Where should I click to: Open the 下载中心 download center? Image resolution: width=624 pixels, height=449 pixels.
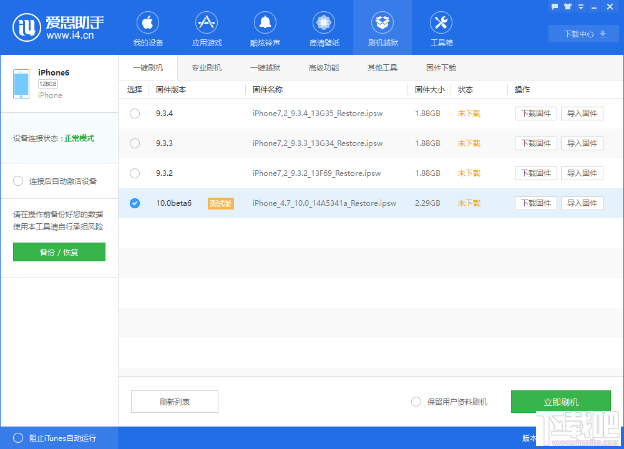pos(583,34)
